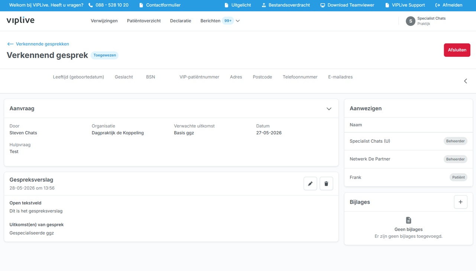Click the Postcode label

click(x=262, y=77)
